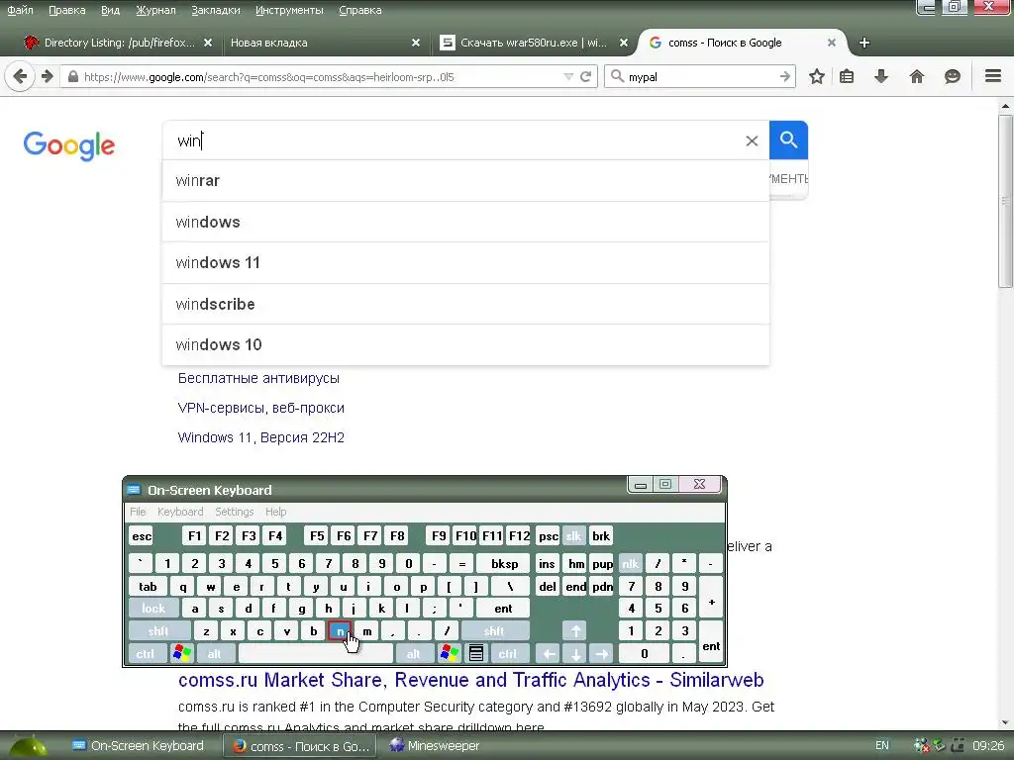Open the comss.ru Market Share Similarweb result
1014x760 pixels.
(470, 680)
